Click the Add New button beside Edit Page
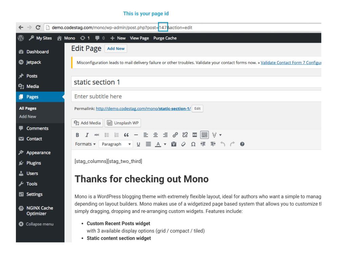This screenshot has height=254, width=339. pyautogui.click(x=116, y=49)
